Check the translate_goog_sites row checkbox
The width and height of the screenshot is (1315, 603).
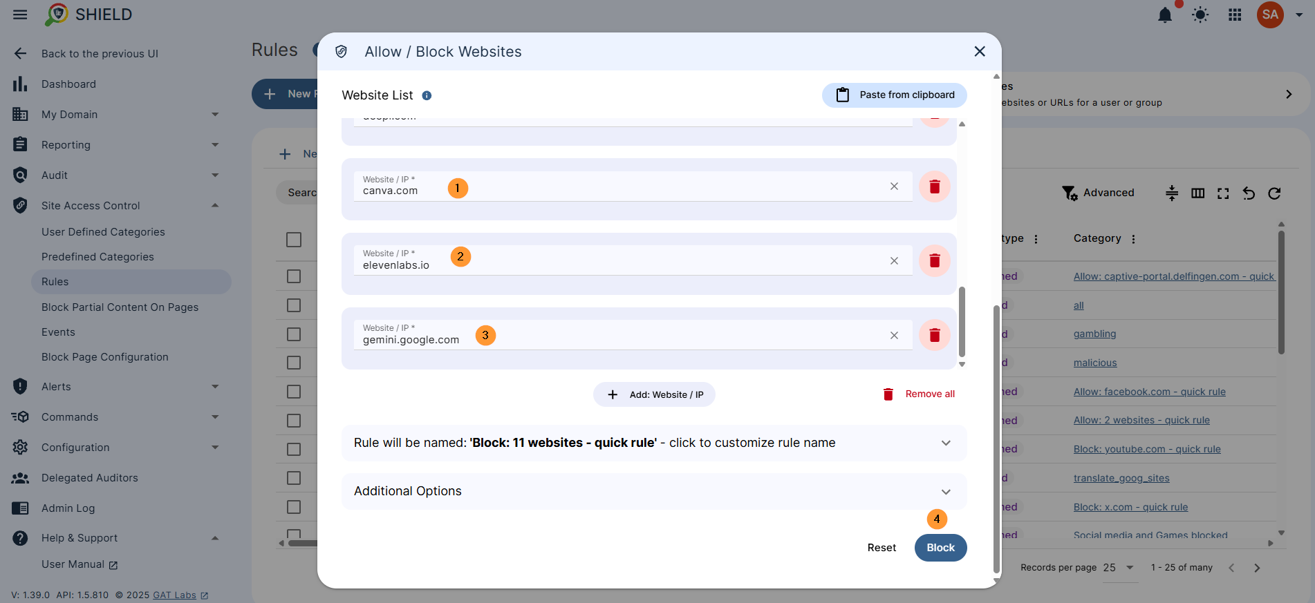click(x=294, y=478)
